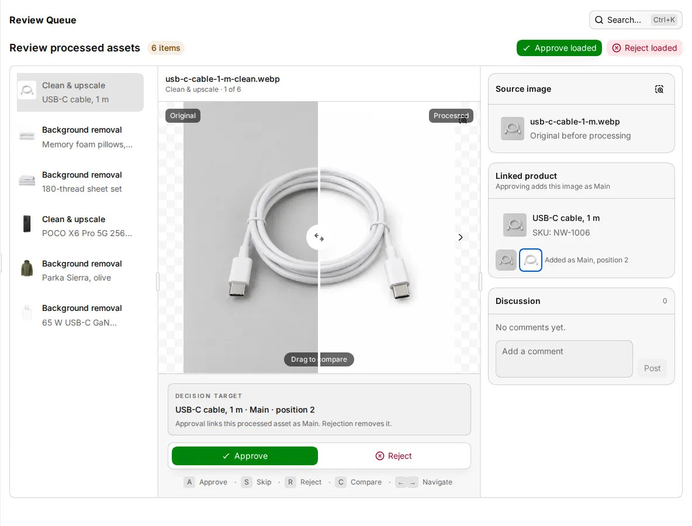
Task: Click the Reject loaded button
Action: coord(644,48)
